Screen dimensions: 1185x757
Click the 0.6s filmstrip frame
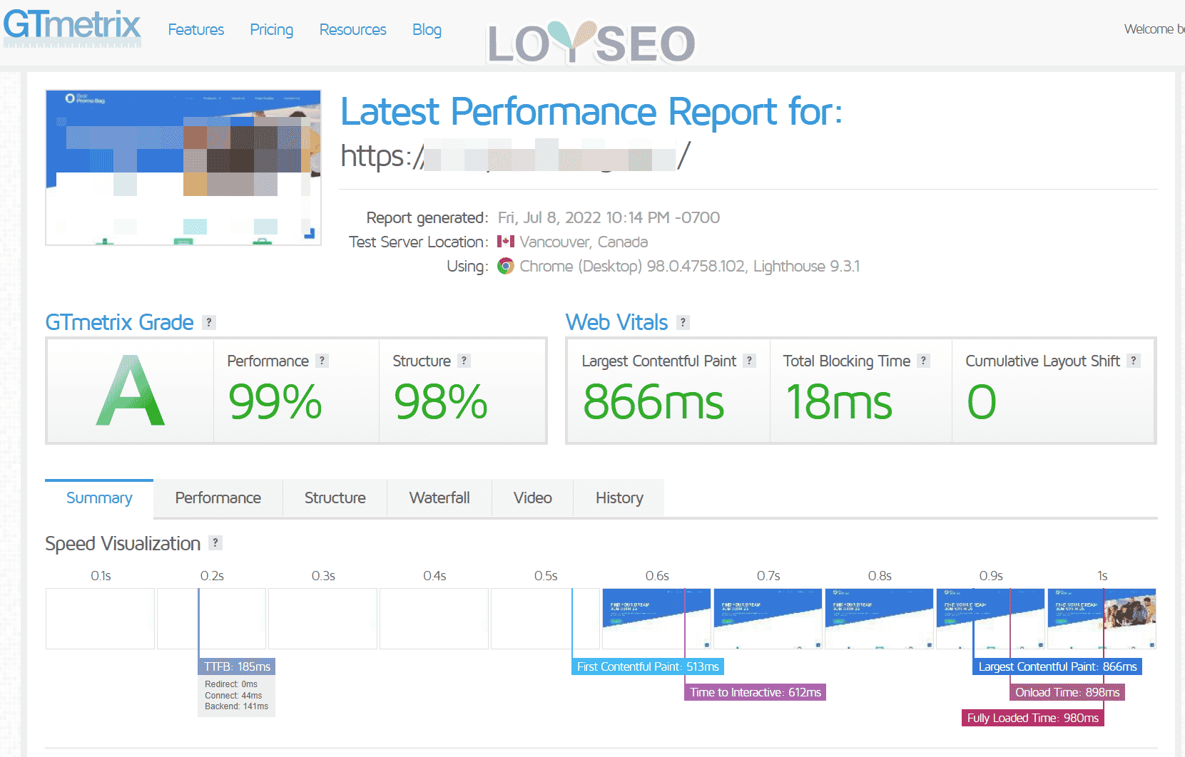coord(656,619)
